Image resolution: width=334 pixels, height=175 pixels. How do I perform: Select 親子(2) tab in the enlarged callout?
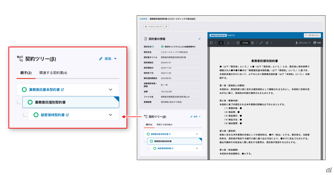pyautogui.click(x=26, y=73)
